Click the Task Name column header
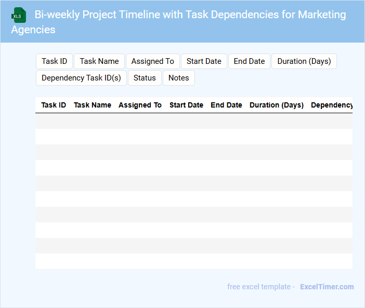 point(93,105)
